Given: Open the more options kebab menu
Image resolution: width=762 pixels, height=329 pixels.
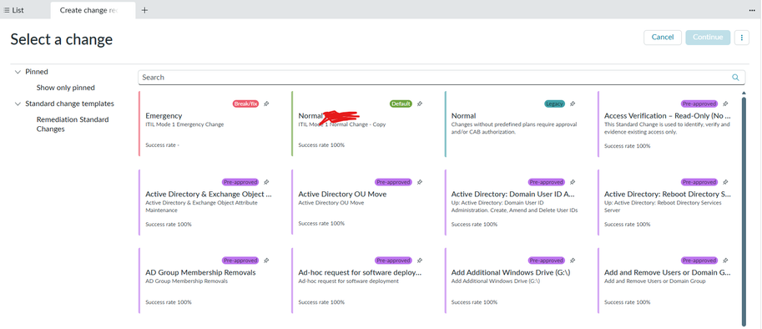Looking at the screenshot, I should tap(742, 38).
